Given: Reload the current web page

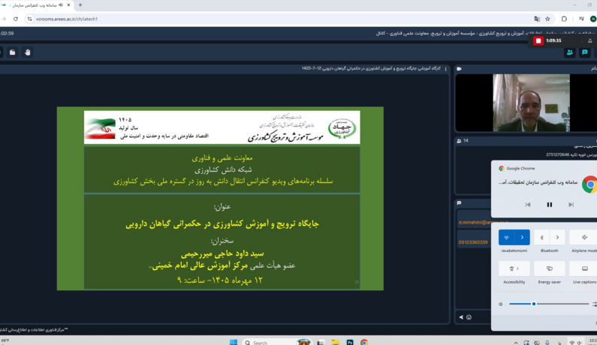Looking at the screenshot, I should 16,19.
